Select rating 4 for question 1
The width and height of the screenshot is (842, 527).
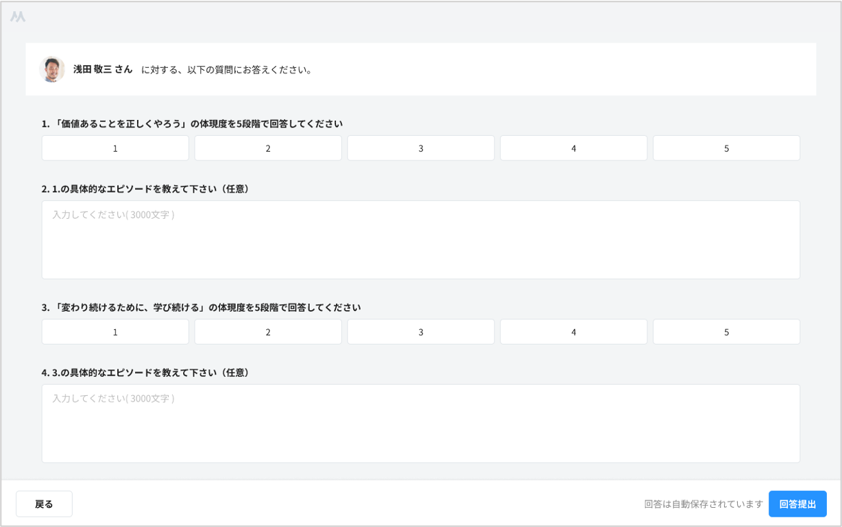574,148
